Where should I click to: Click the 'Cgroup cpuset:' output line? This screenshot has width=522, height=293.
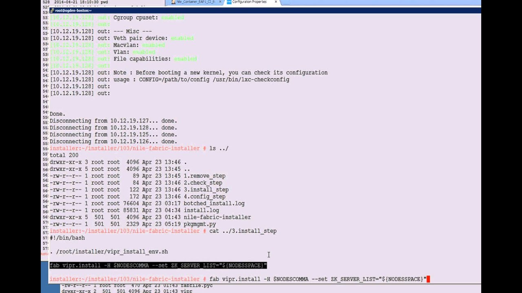(x=117, y=17)
